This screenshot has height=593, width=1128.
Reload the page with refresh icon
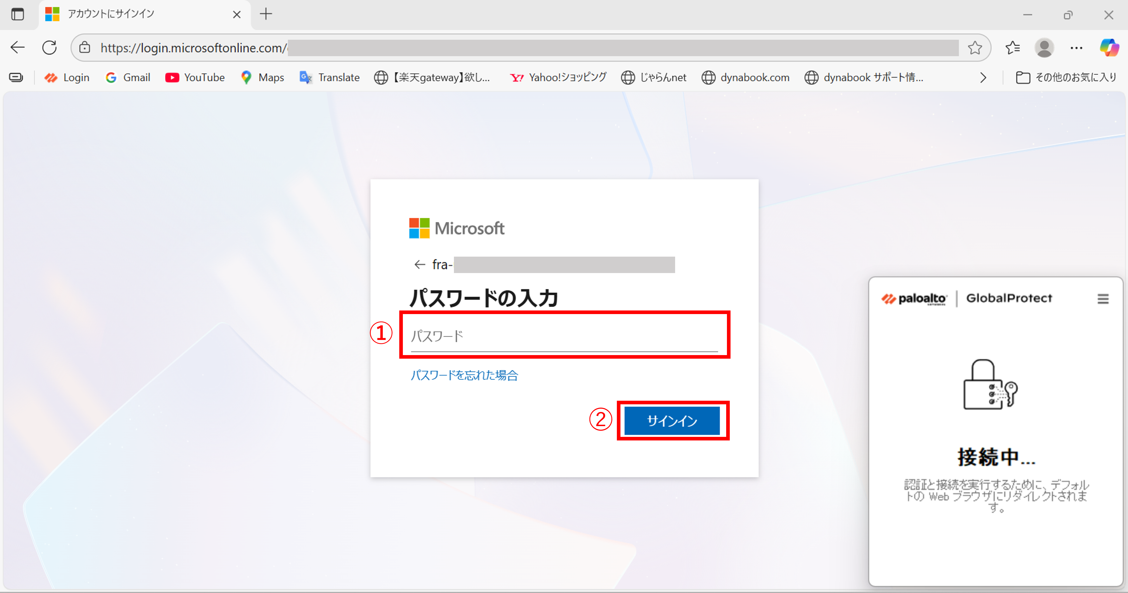50,47
